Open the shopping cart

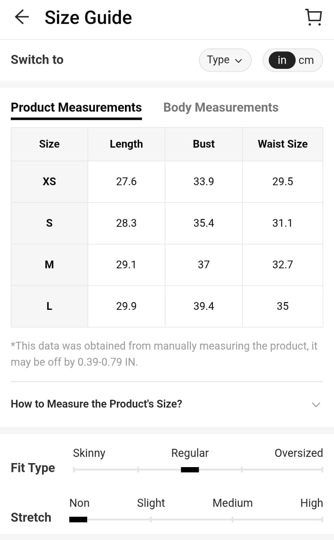click(x=313, y=17)
